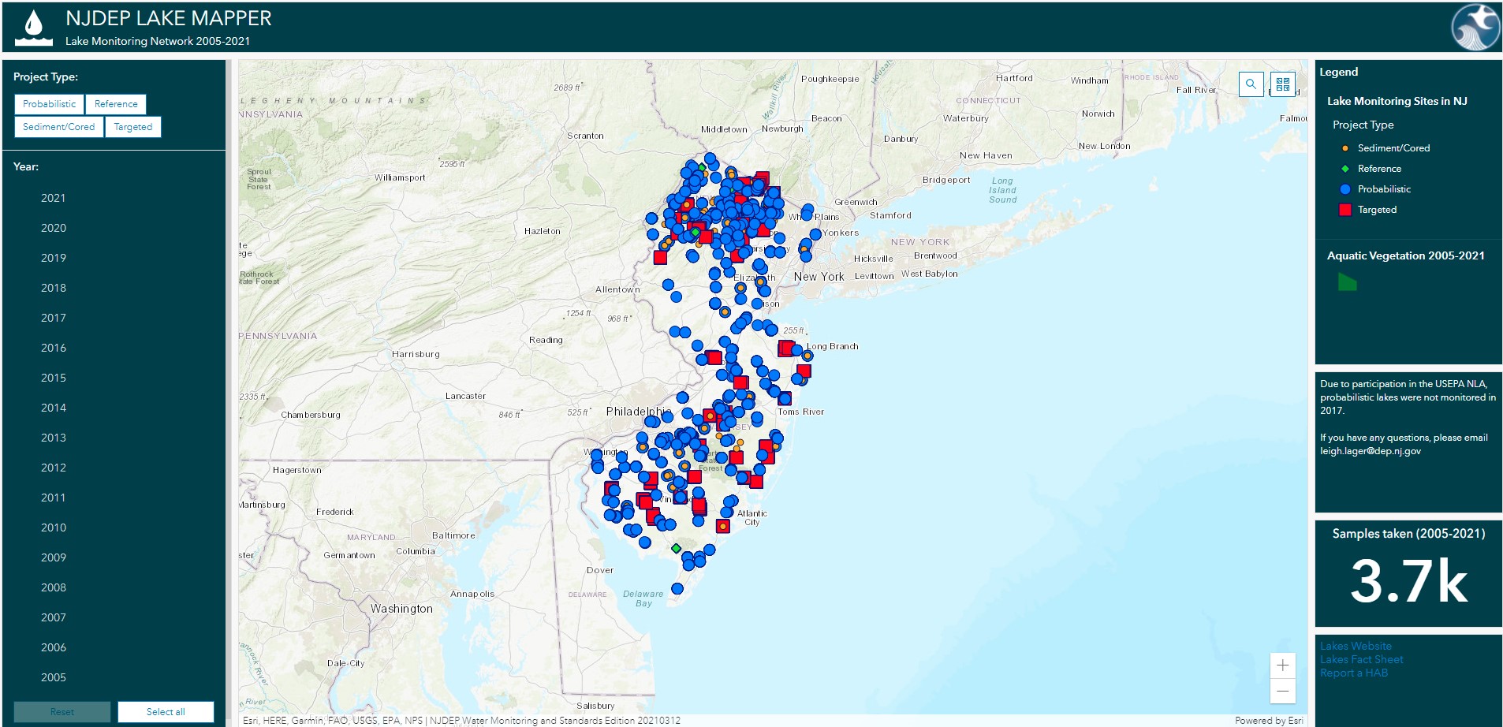This screenshot has width=1503, height=727.
Task: Choose year 2010 filter
Action: tap(54, 528)
